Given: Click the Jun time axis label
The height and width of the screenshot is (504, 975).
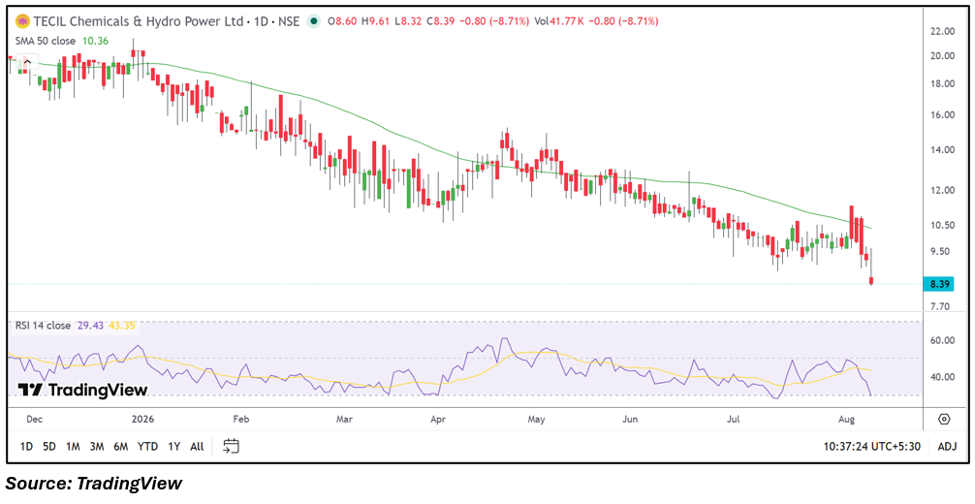Looking at the screenshot, I should tap(631, 419).
